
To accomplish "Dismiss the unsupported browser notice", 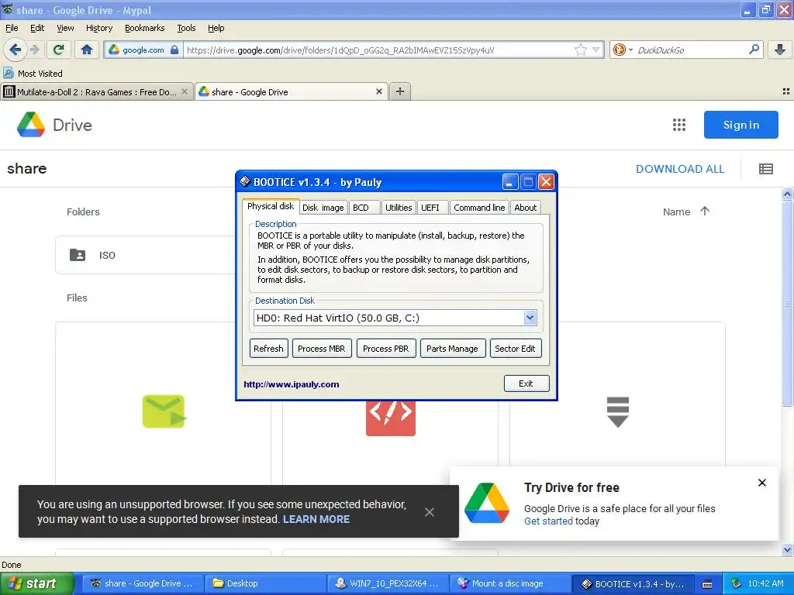I will pyautogui.click(x=430, y=512).
